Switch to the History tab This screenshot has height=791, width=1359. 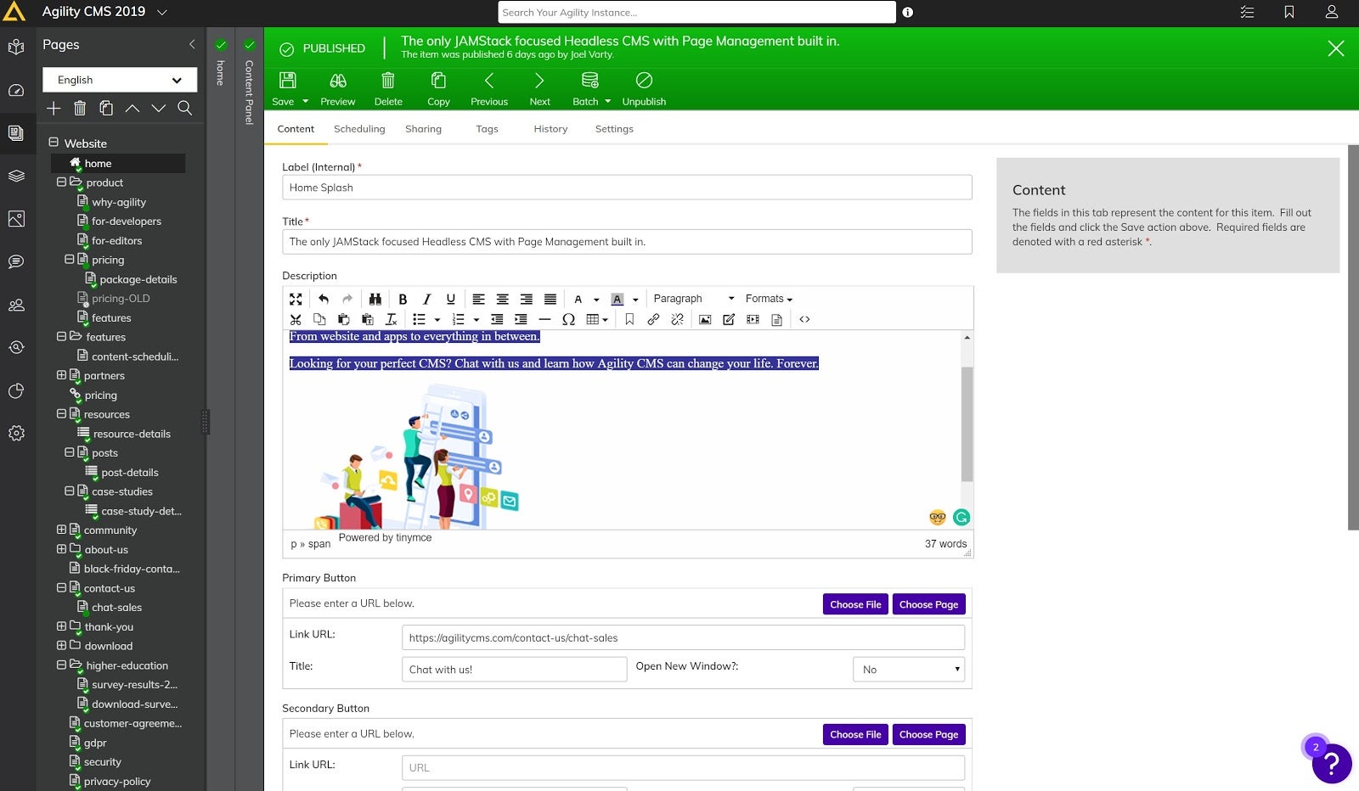pyautogui.click(x=550, y=129)
